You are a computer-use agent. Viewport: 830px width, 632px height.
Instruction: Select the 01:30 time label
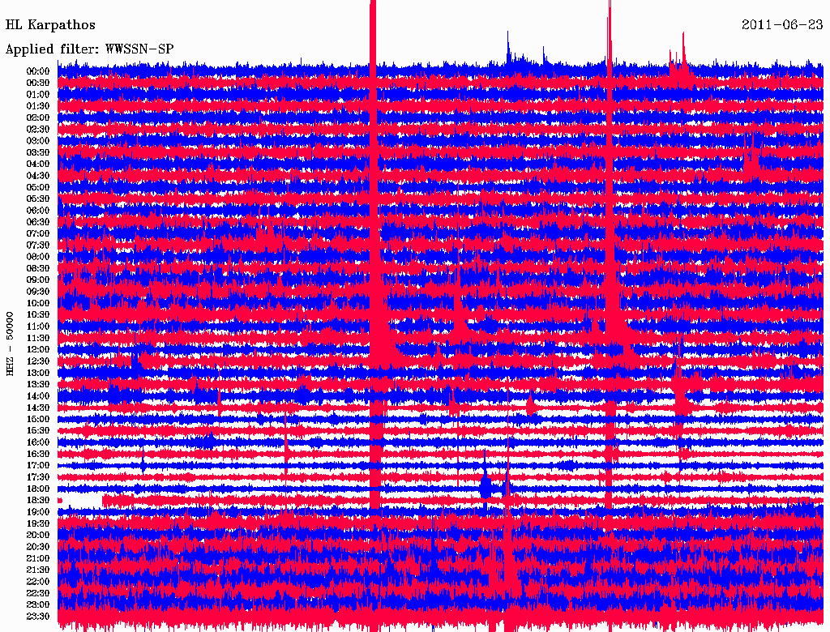(x=38, y=106)
